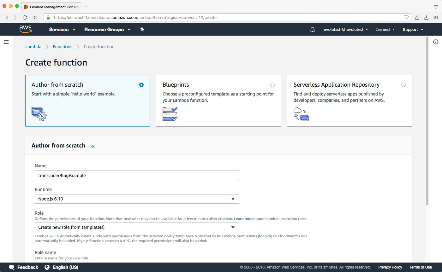442x272 pixels.
Task: Click the AWS logo home icon
Action: pyautogui.click(x=25, y=29)
